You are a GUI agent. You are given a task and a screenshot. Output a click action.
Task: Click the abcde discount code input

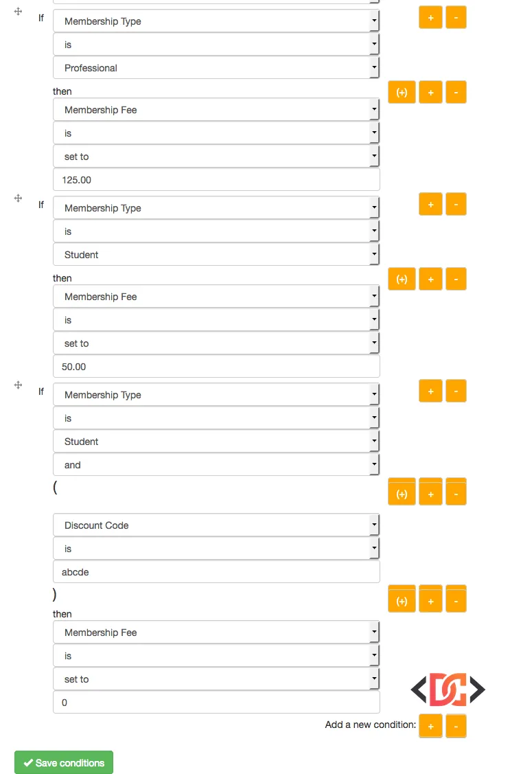coord(216,571)
